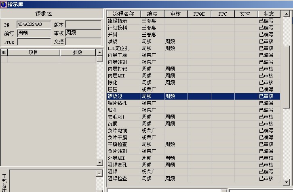
Task: Click the PPQE column header in process table
Action: coord(199,14)
